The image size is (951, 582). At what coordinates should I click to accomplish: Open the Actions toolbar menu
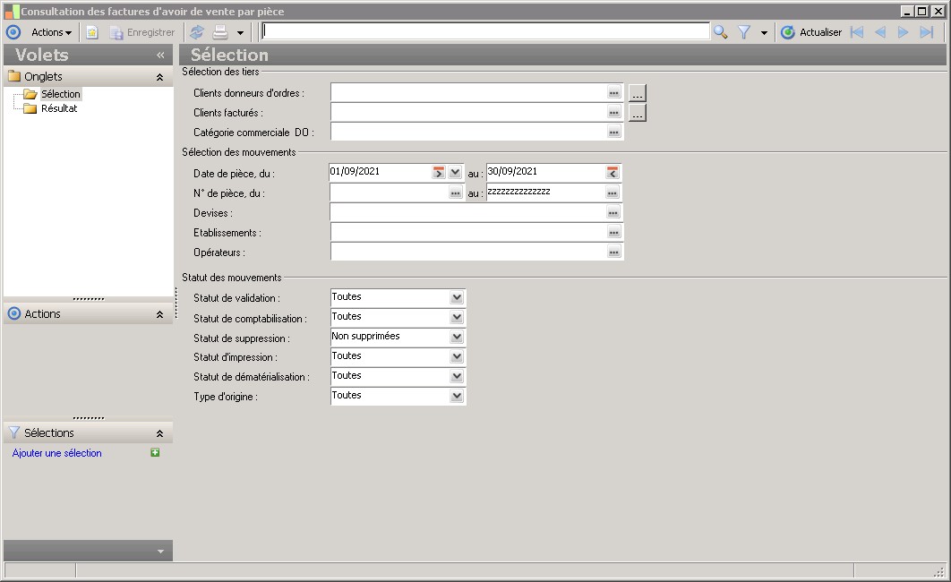pos(51,32)
